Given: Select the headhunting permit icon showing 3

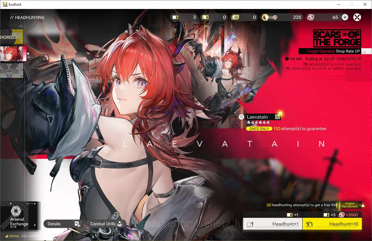Looking at the screenshot, I should click(175, 17).
